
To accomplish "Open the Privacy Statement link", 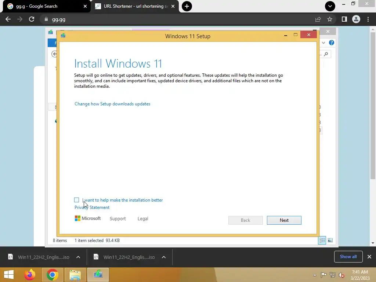I will click(x=92, y=207).
